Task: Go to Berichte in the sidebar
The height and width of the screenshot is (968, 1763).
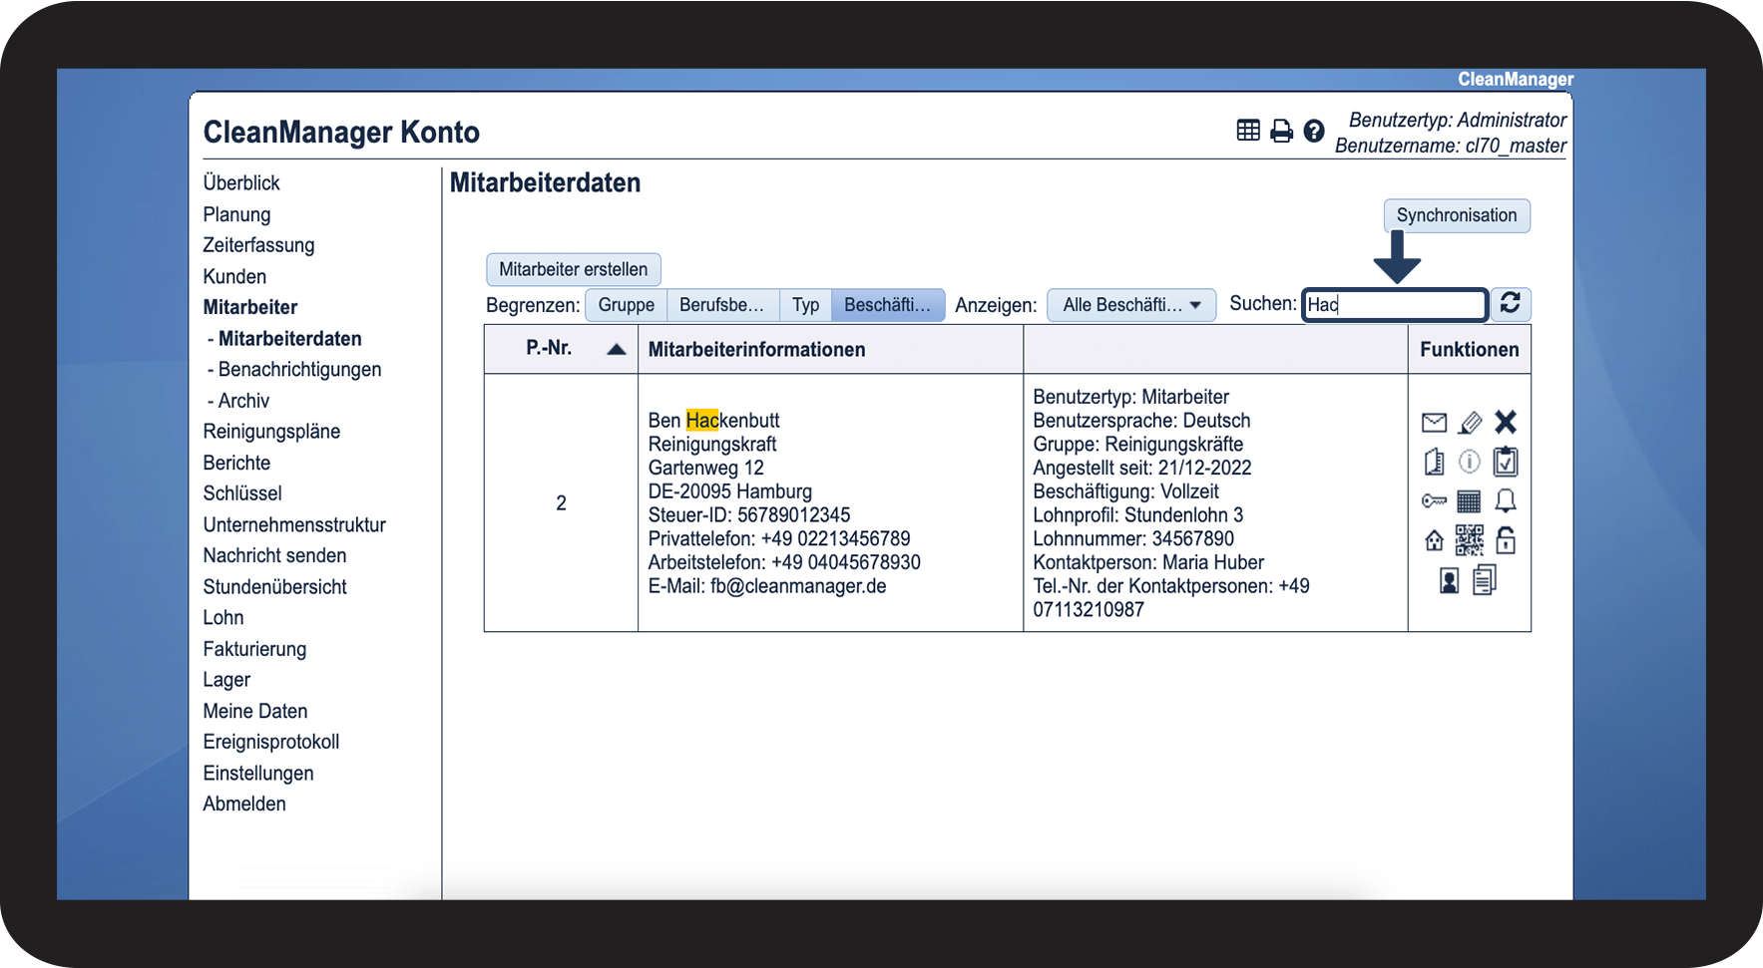Action: click(236, 463)
